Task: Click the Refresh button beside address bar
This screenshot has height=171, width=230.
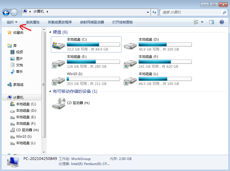Action: click(x=154, y=12)
